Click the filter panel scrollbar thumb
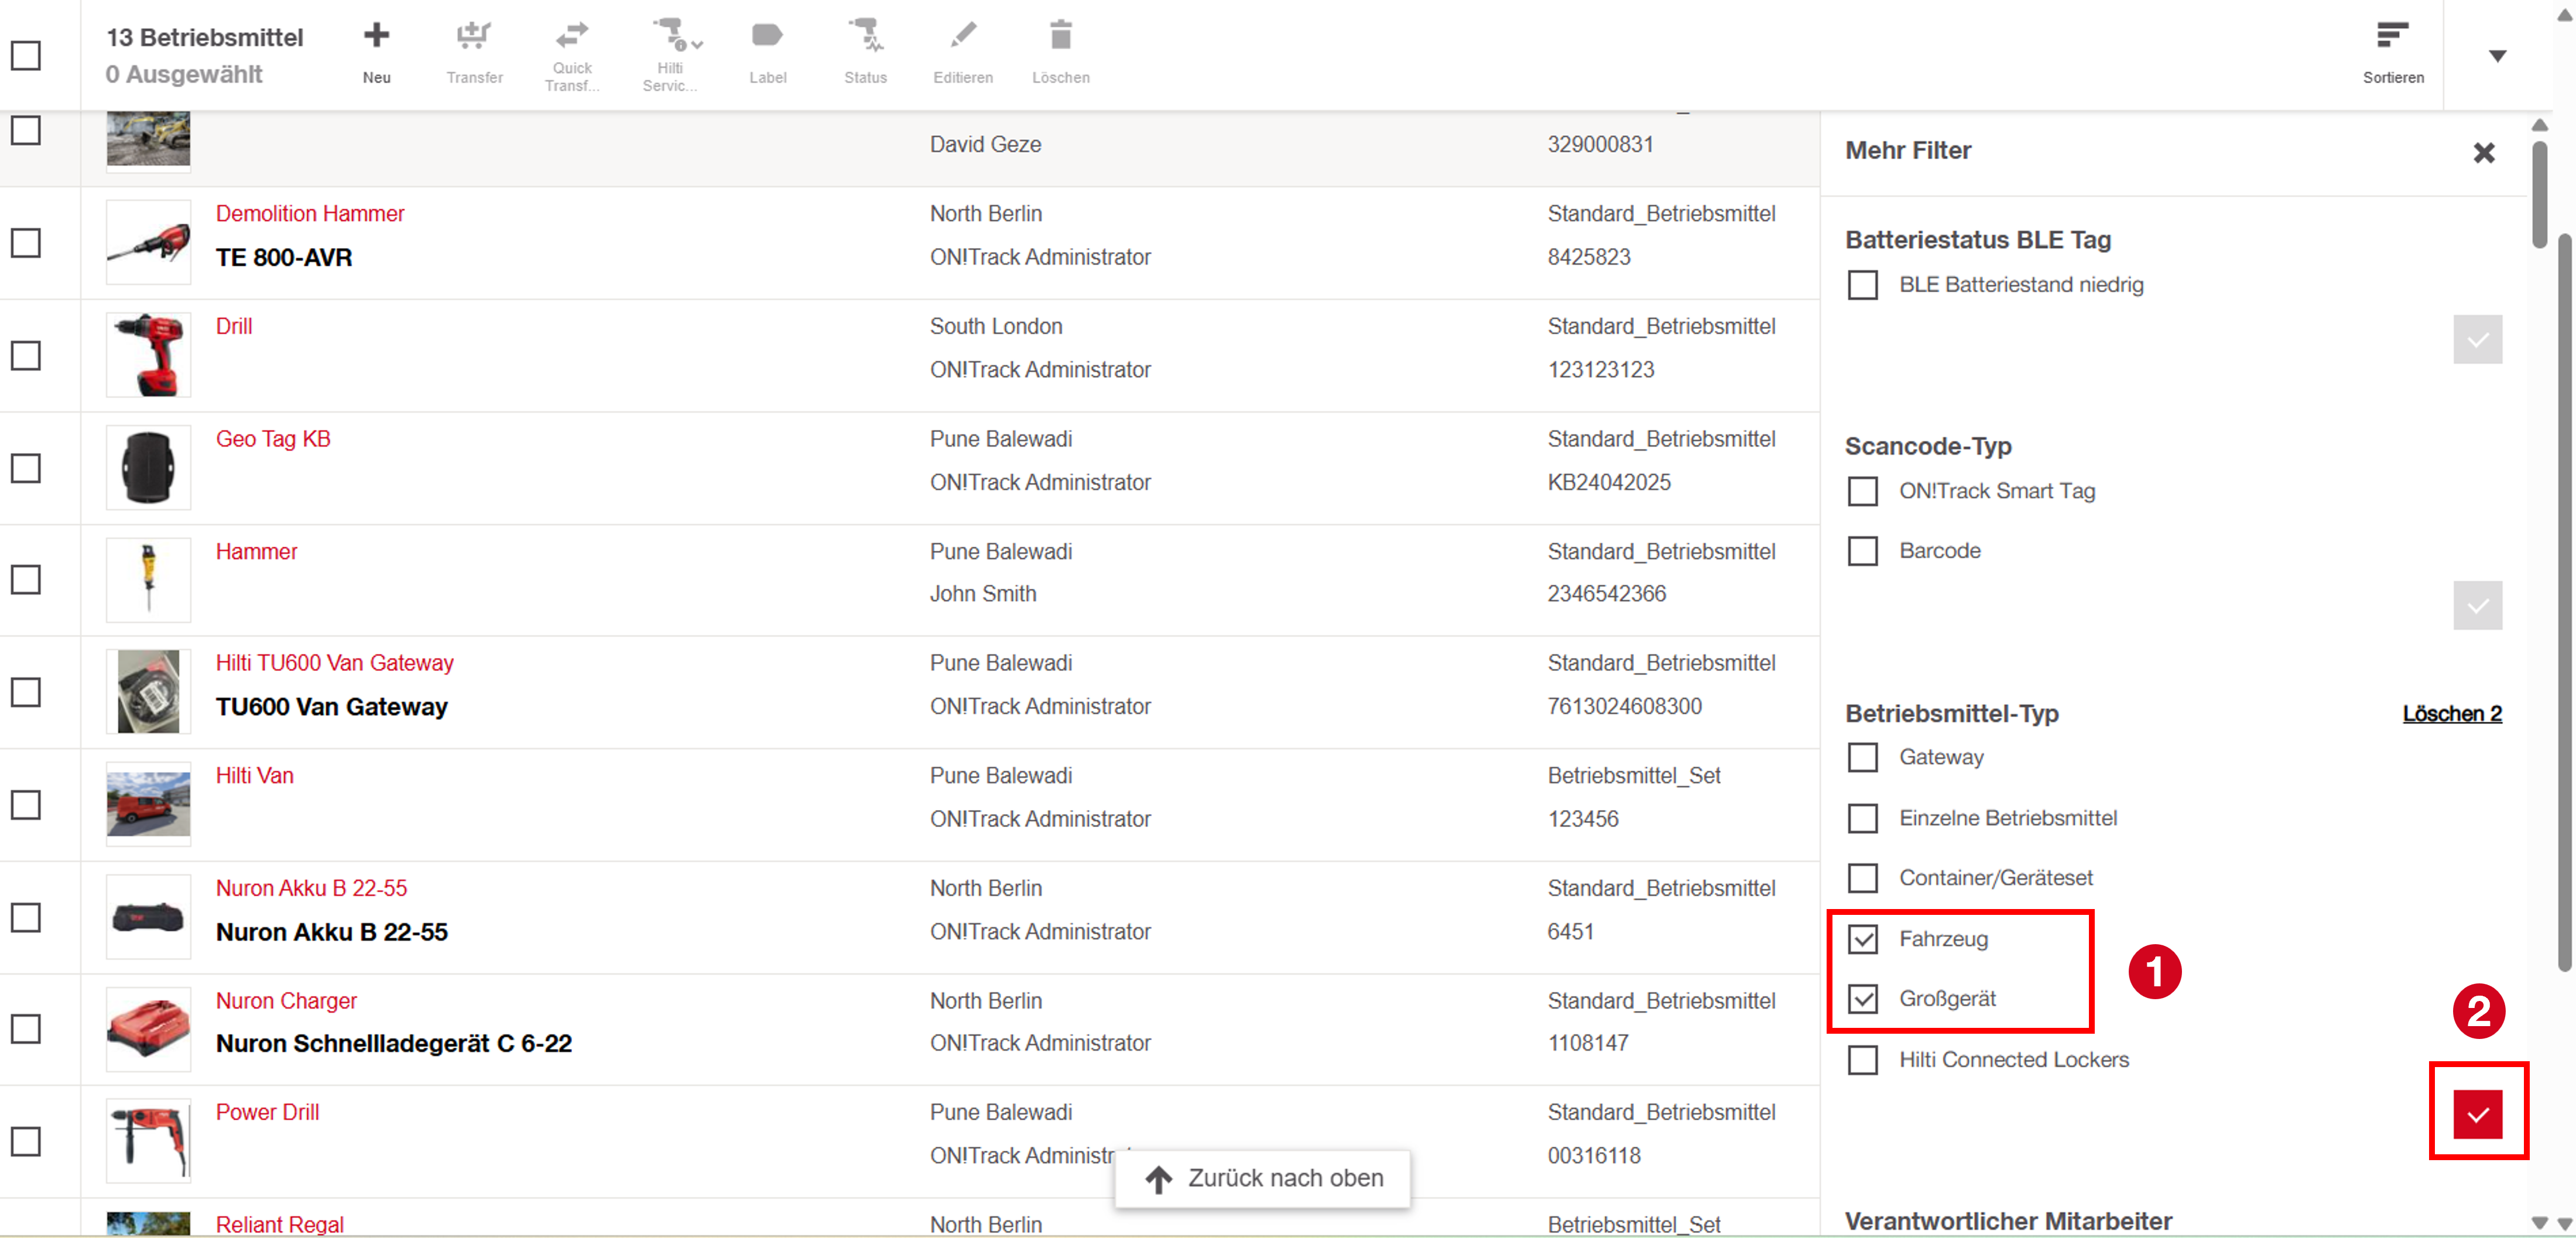The width and height of the screenshot is (2576, 1238). (x=2539, y=194)
